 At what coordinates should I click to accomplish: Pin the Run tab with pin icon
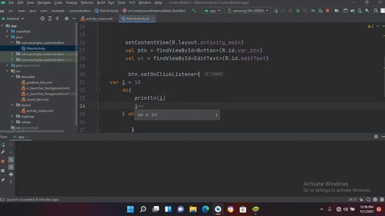point(3,180)
